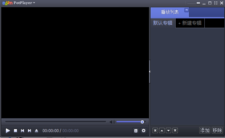
Task: Click the volume slider track
Action: 131,122
